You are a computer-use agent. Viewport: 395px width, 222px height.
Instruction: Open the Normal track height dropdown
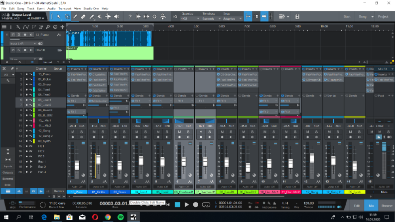(x=51, y=62)
